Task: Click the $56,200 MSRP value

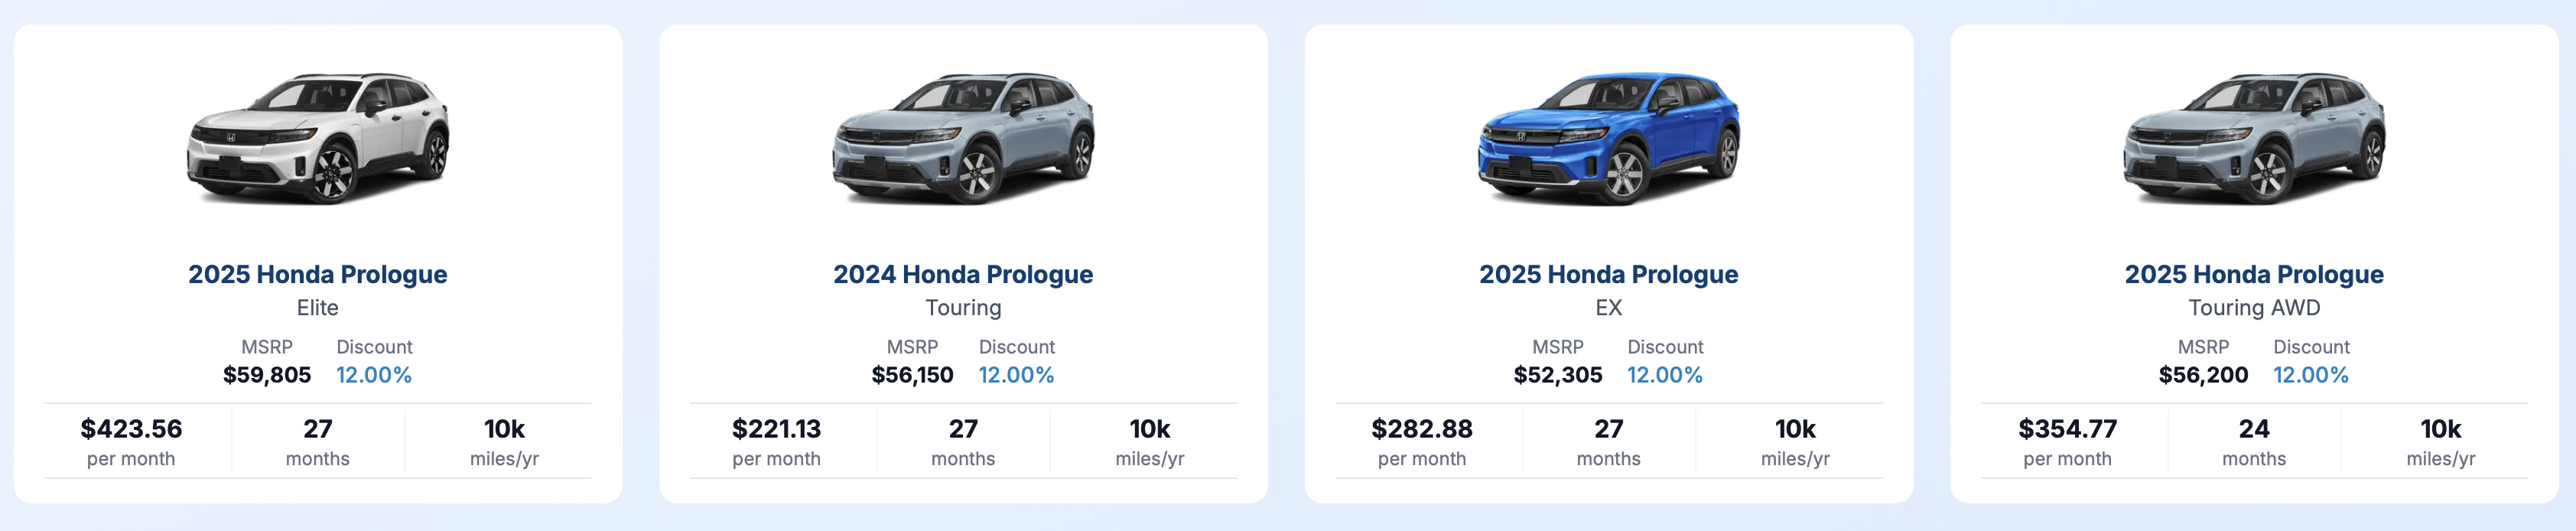Action: point(2203,375)
